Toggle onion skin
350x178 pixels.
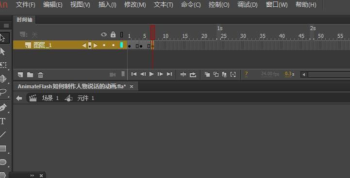coord(207,74)
